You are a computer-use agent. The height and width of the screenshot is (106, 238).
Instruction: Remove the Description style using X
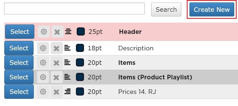pyautogui.click(x=57, y=48)
